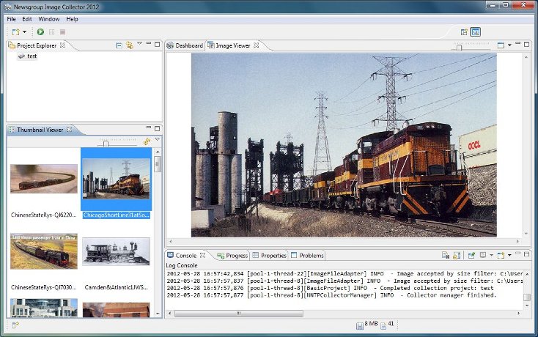This screenshot has height=337, width=538.
Task: Click the large train image in Image Viewer
Action: coord(344,145)
